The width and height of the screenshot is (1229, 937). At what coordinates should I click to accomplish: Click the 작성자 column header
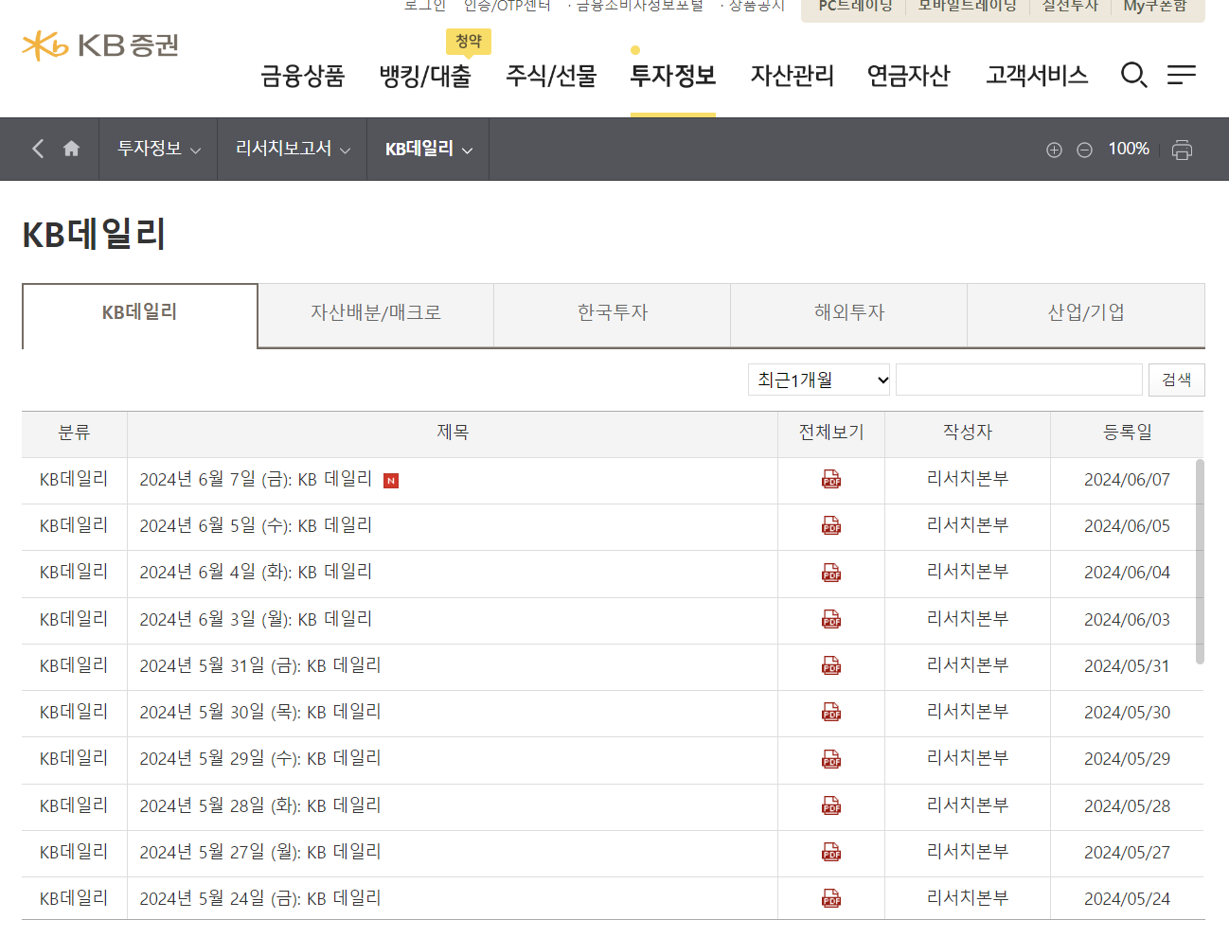pos(968,433)
